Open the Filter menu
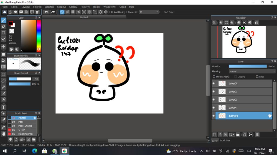This screenshot has width=277, height=155. click(x=37, y=7)
